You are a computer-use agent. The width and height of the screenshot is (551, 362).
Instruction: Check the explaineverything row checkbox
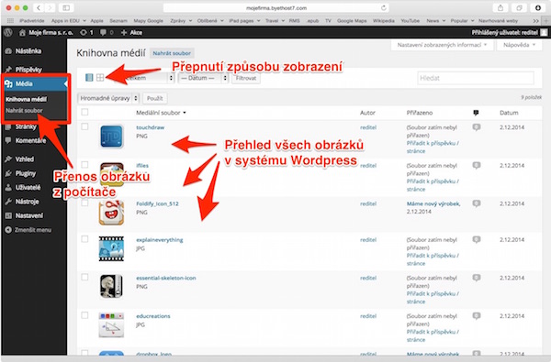pos(84,239)
